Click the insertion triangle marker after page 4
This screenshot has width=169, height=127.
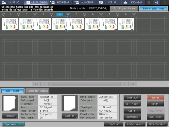pyautogui.click(x=68, y=14)
